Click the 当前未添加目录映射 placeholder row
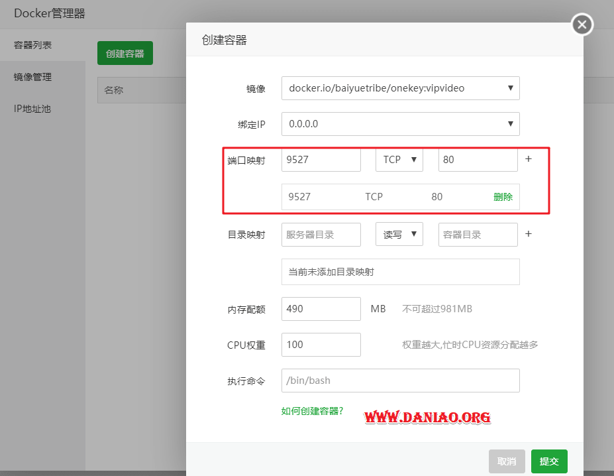This screenshot has height=476, width=614. point(400,272)
